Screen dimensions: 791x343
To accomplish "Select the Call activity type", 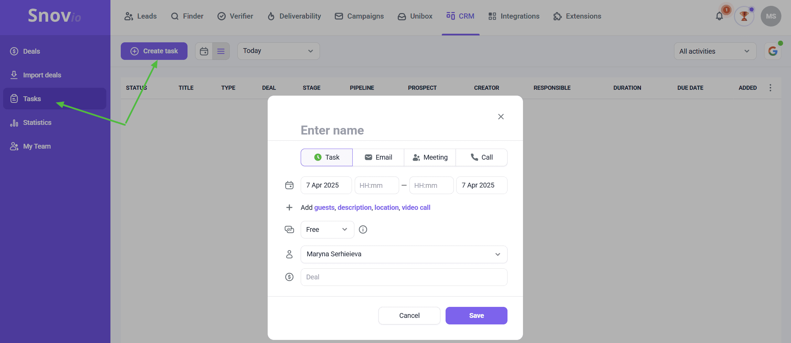I will point(481,157).
